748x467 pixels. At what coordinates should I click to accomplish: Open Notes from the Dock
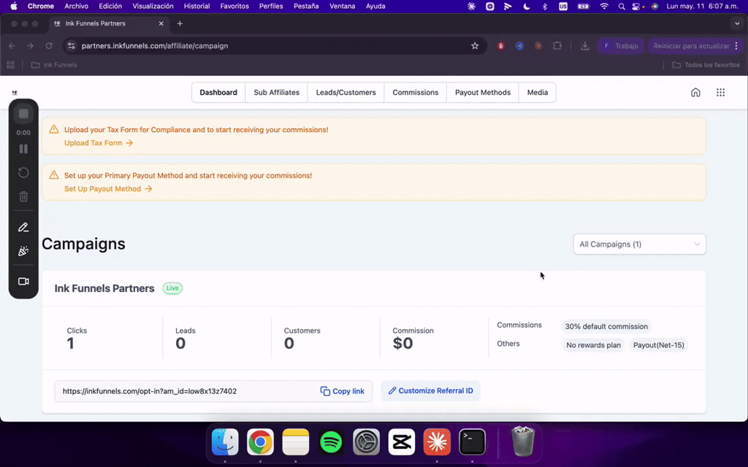pyautogui.click(x=296, y=442)
